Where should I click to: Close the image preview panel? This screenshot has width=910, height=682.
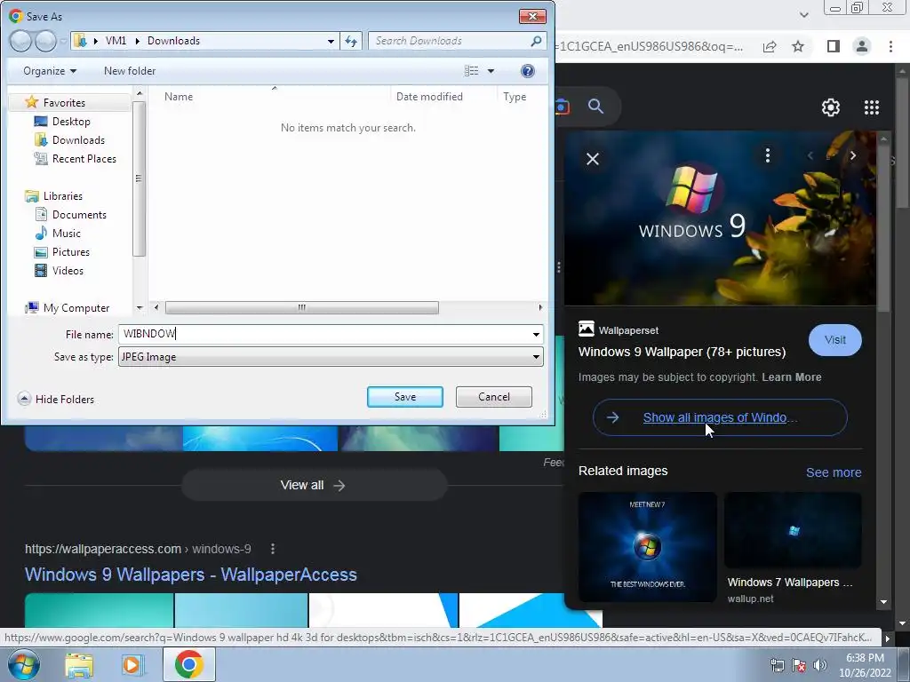[593, 158]
